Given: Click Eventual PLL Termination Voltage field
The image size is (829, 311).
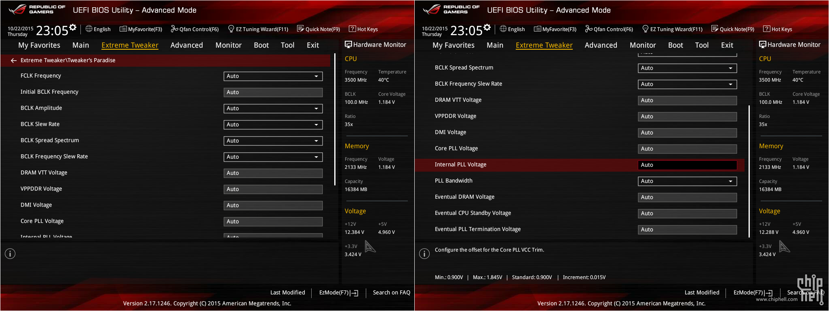Looking at the screenshot, I should tap(688, 229).
